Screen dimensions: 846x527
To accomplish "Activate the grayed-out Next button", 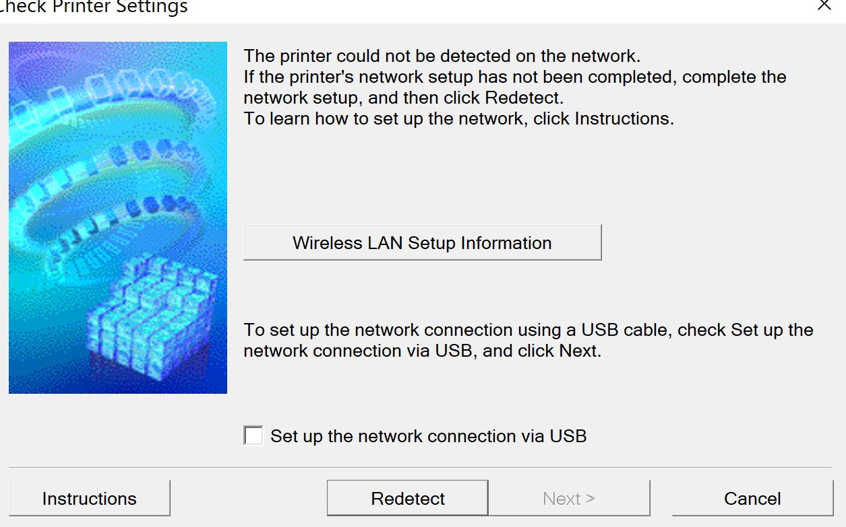I will tap(568, 498).
